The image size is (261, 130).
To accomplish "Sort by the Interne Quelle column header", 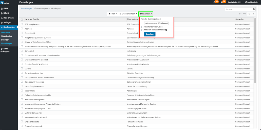I will 32,19.
